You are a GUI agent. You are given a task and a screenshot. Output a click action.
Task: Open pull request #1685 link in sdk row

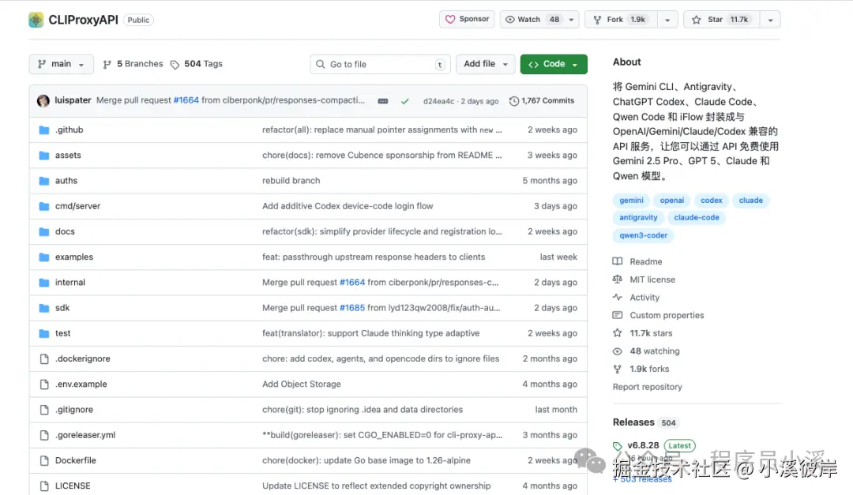[352, 308]
